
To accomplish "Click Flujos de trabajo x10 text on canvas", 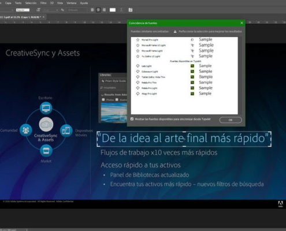I will 159,152.
